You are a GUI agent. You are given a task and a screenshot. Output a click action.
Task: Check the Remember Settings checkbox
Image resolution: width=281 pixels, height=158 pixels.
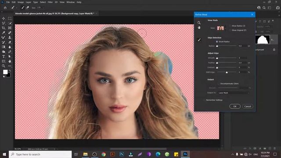click(205, 100)
